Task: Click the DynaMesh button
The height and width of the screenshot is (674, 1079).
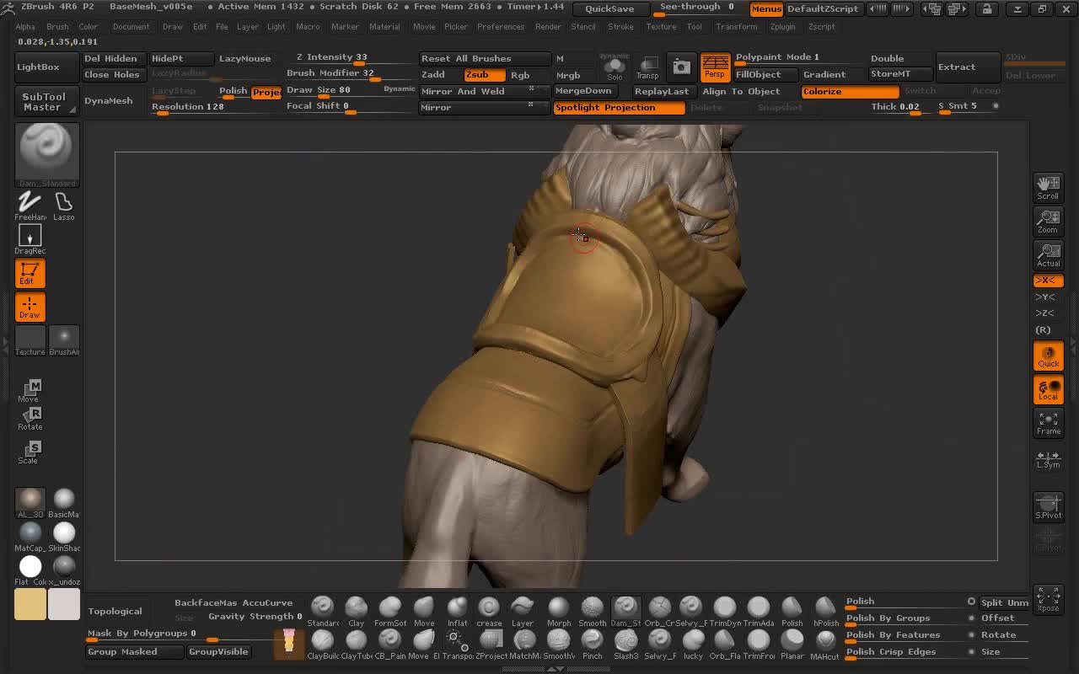Action: (109, 100)
